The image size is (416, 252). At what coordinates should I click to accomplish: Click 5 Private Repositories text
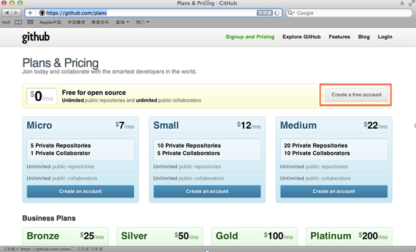tap(61, 146)
